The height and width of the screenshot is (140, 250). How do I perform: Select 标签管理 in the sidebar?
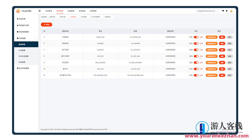[x=26, y=62]
